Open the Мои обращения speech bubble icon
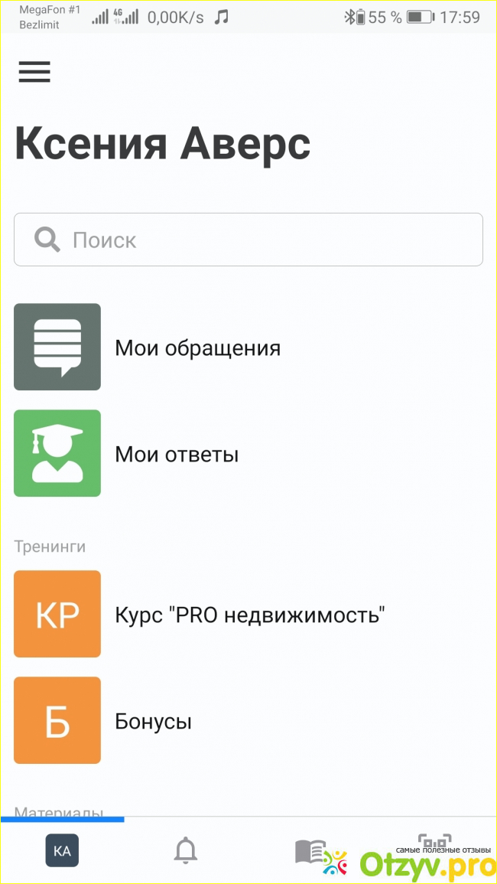Image resolution: width=497 pixels, height=884 pixels. (x=57, y=347)
